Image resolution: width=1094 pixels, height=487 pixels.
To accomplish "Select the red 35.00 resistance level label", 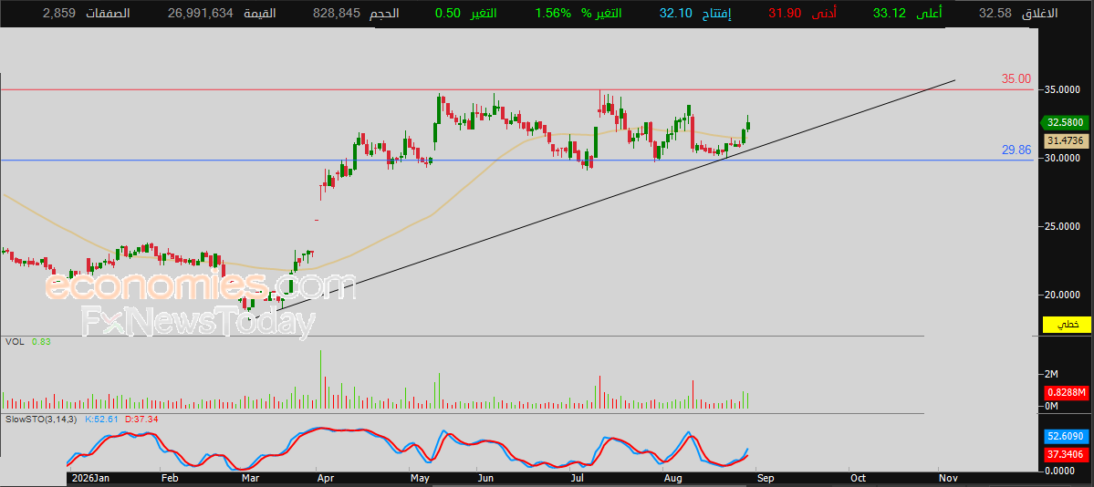I will (1016, 79).
